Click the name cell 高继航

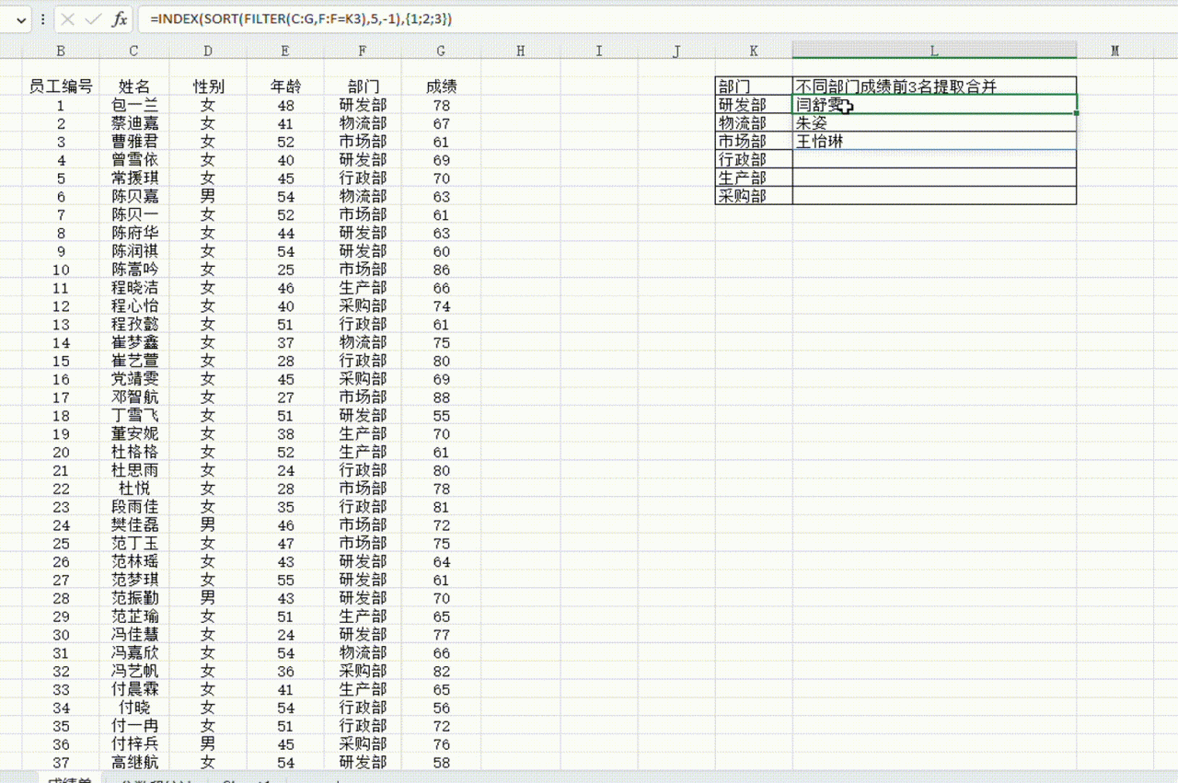pos(134,762)
